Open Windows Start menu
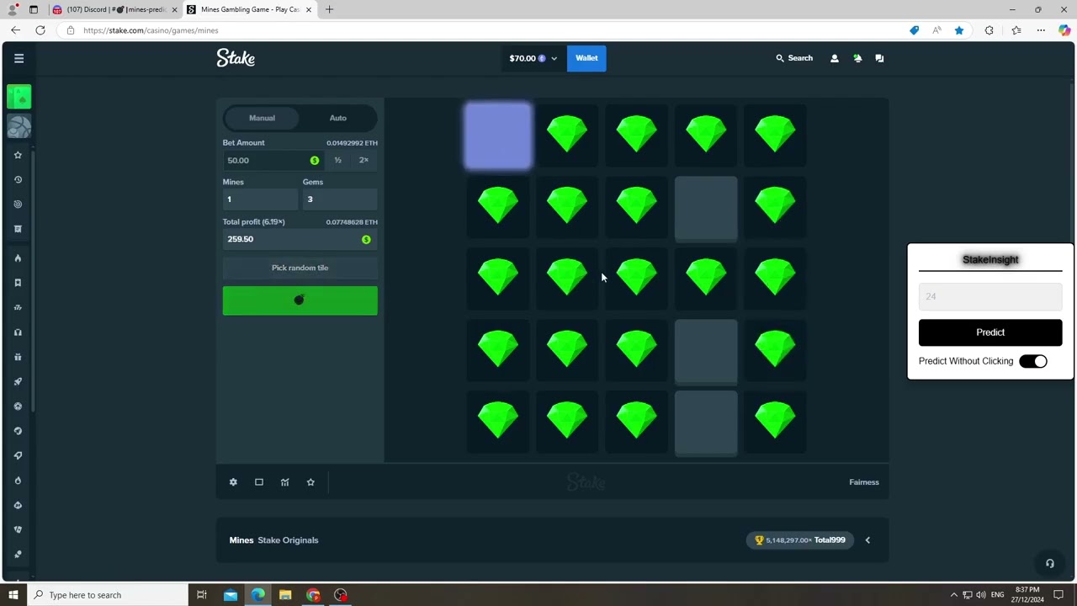Viewport: 1077px width, 606px height. point(13,595)
